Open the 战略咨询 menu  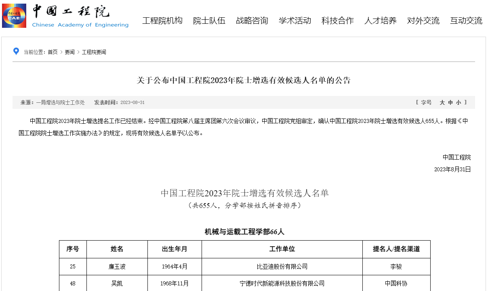(251, 21)
